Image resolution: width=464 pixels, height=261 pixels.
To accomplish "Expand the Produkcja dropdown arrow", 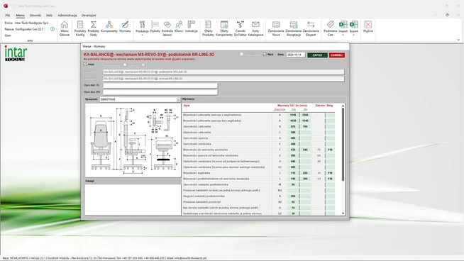I will (142, 35).
